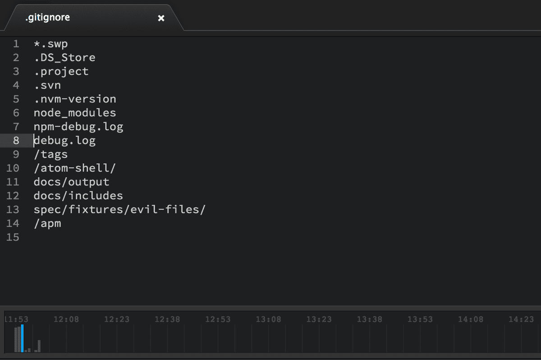This screenshot has width=541, height=360.
Task: Place cursor on node_modules line
Action: 74,113
